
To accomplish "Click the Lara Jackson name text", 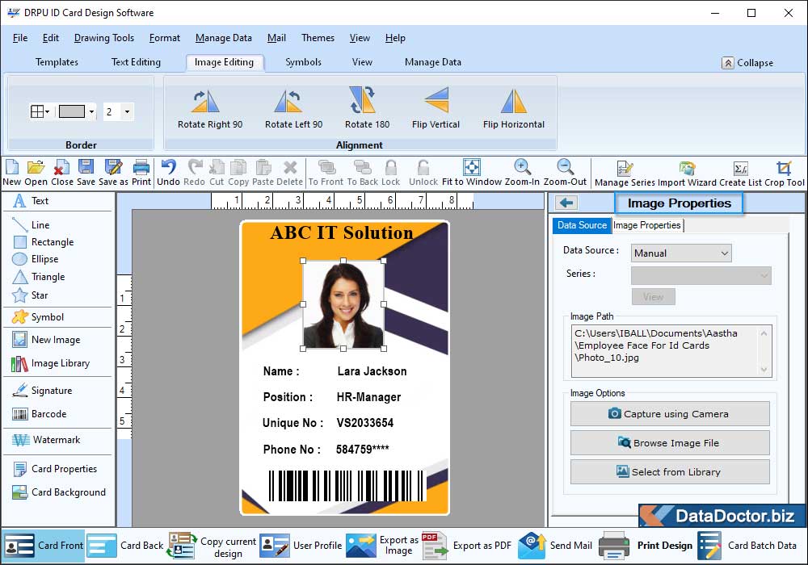I will [372, 371].
